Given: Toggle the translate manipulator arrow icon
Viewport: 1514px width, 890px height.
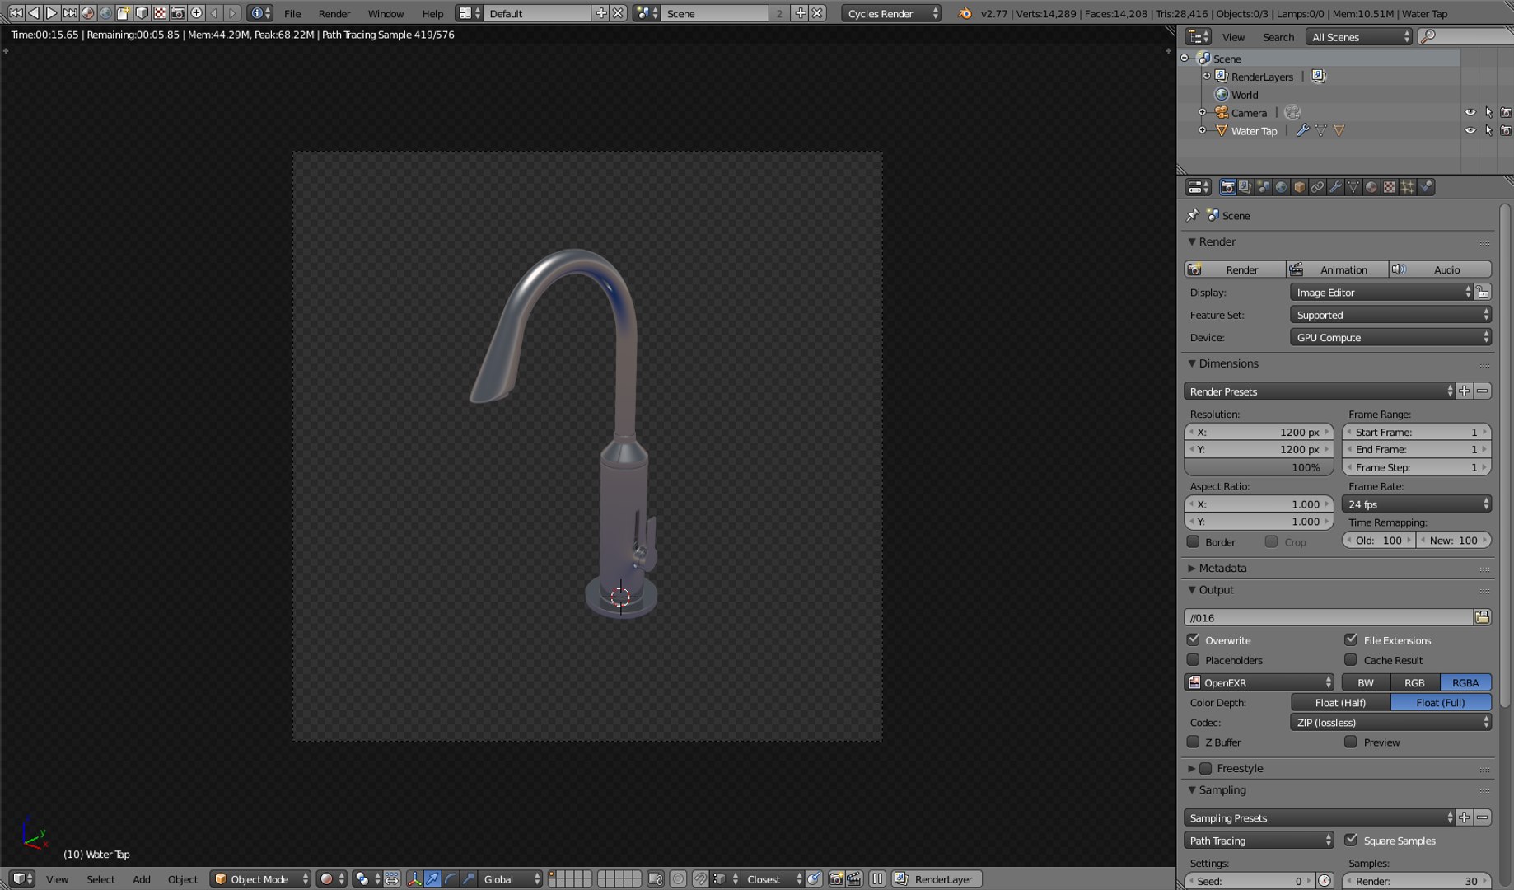Looking at the screenshot, I should coord(432,879).
